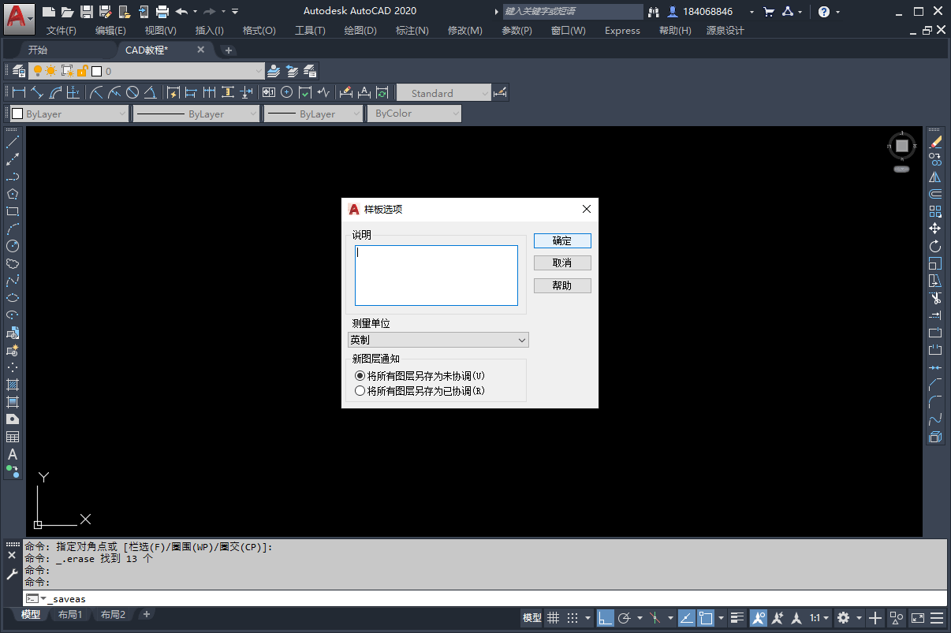The height and width of the screenshot is (633, 951).
Task: Click the 模型 button in the status bar
Action: click(x=532, y=618)
